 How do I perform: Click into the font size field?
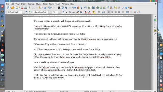click(x=55, y=12)
